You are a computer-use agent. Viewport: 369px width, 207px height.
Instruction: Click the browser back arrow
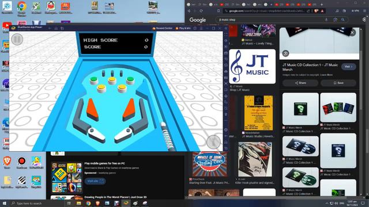(189, 11)
